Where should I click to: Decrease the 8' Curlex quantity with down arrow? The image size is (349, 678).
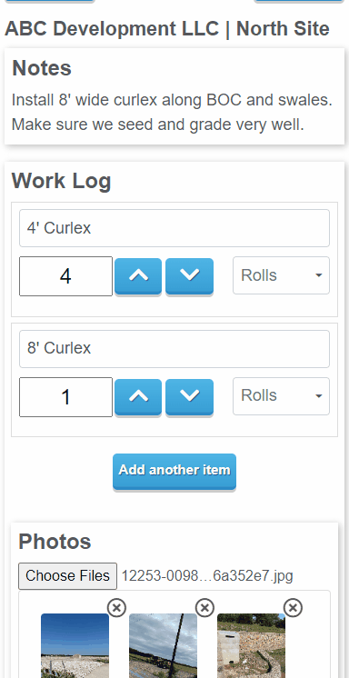pos(189,397)
